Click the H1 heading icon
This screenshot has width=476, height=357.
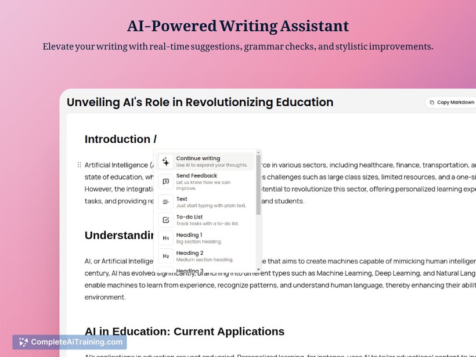(165, 238)
